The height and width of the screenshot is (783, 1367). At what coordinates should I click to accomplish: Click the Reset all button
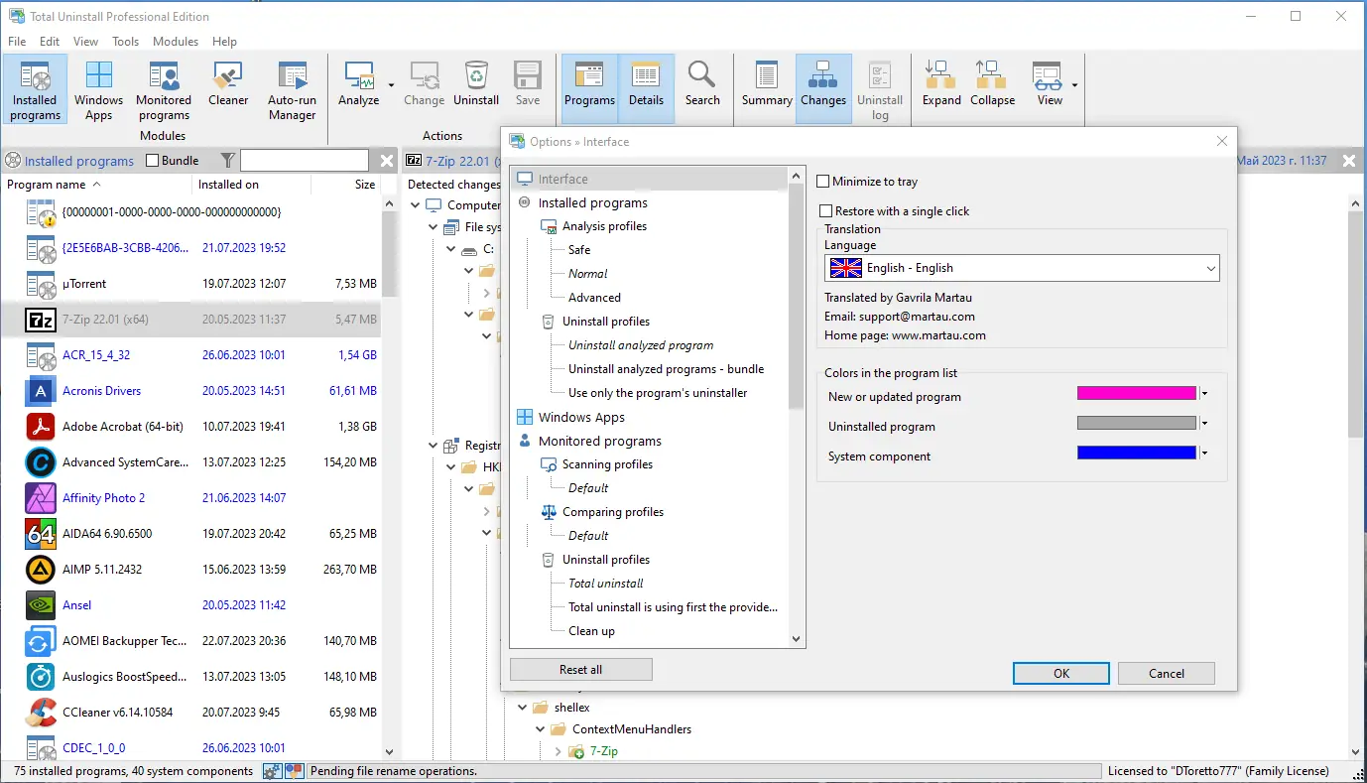[581, 670]
